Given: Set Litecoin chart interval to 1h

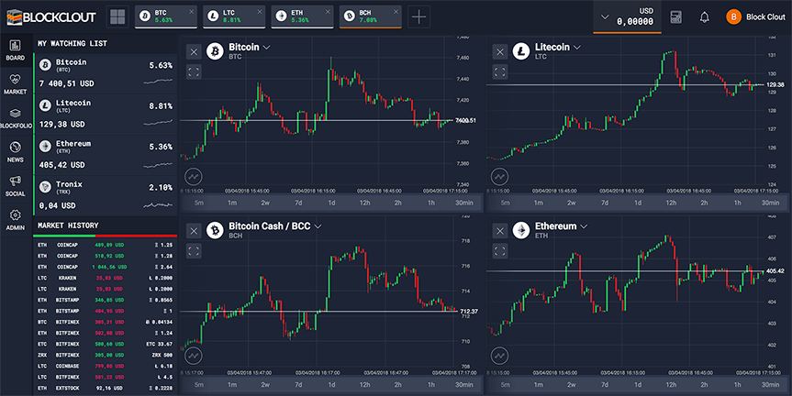Looking at the screenshot, I should [738, 203].
